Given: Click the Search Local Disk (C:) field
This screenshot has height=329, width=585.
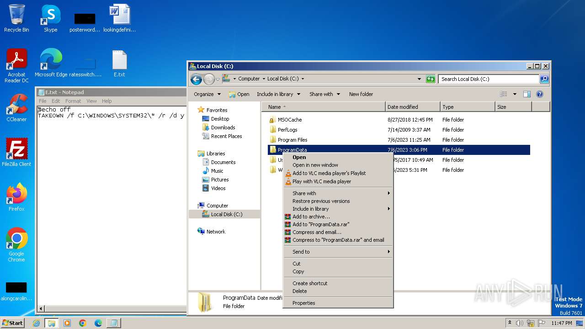Looking at the screenshot, I should (x=489, y=79).
